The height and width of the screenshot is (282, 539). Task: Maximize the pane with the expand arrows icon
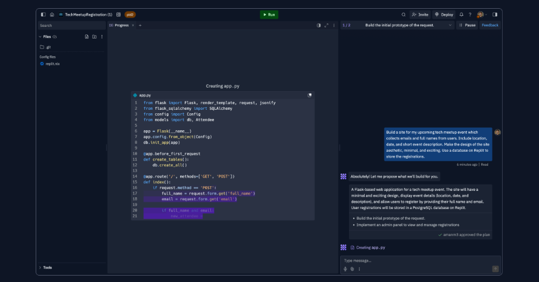[x=326, y=25]
